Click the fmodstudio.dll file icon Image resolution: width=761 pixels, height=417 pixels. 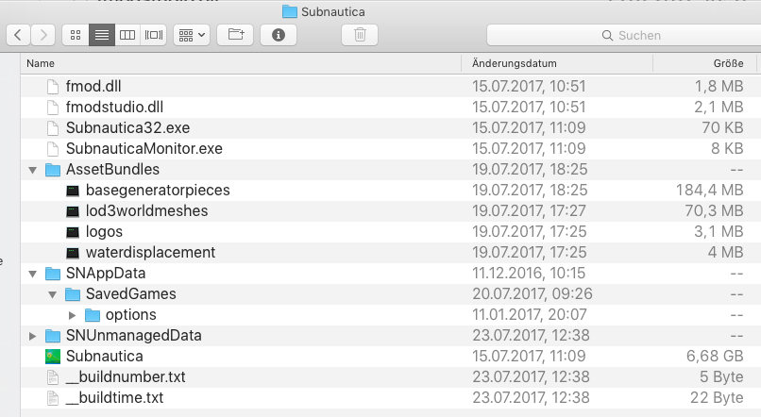coord(53,108)
